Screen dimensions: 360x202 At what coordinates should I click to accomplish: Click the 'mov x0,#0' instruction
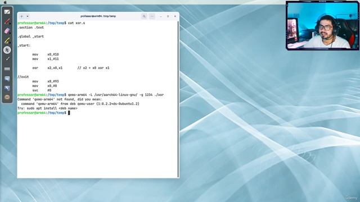[44, 86]
